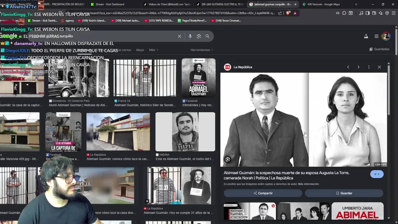Open La República pink house image

(x=118, y=132)
